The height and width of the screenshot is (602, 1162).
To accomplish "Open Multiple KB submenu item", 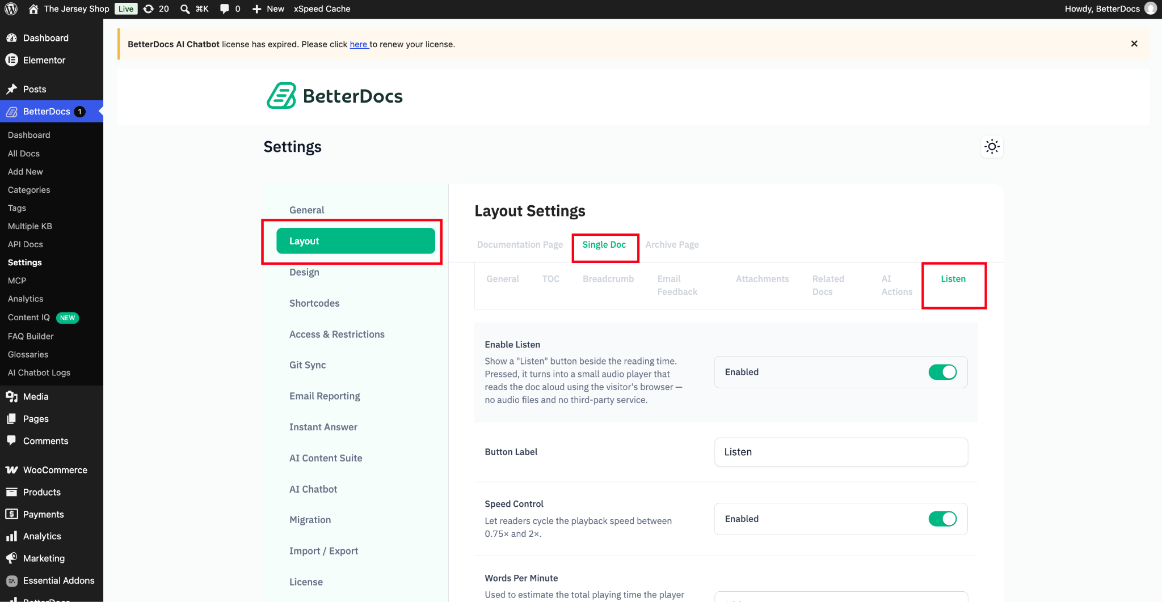I will 30,226.
